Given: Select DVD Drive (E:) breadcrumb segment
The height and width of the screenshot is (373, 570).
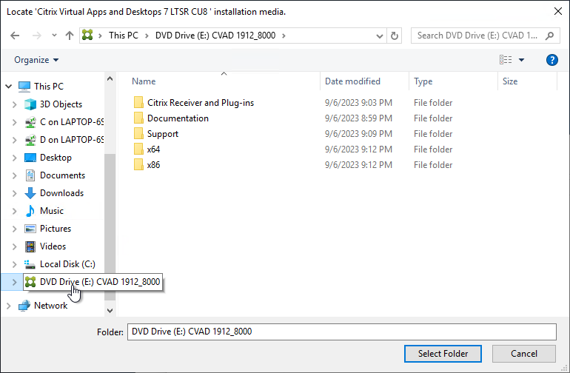Looking at the screenshot, I should [215, 36].
